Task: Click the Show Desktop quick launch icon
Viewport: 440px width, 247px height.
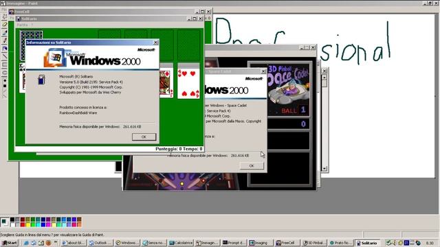Action: [41, 243]
